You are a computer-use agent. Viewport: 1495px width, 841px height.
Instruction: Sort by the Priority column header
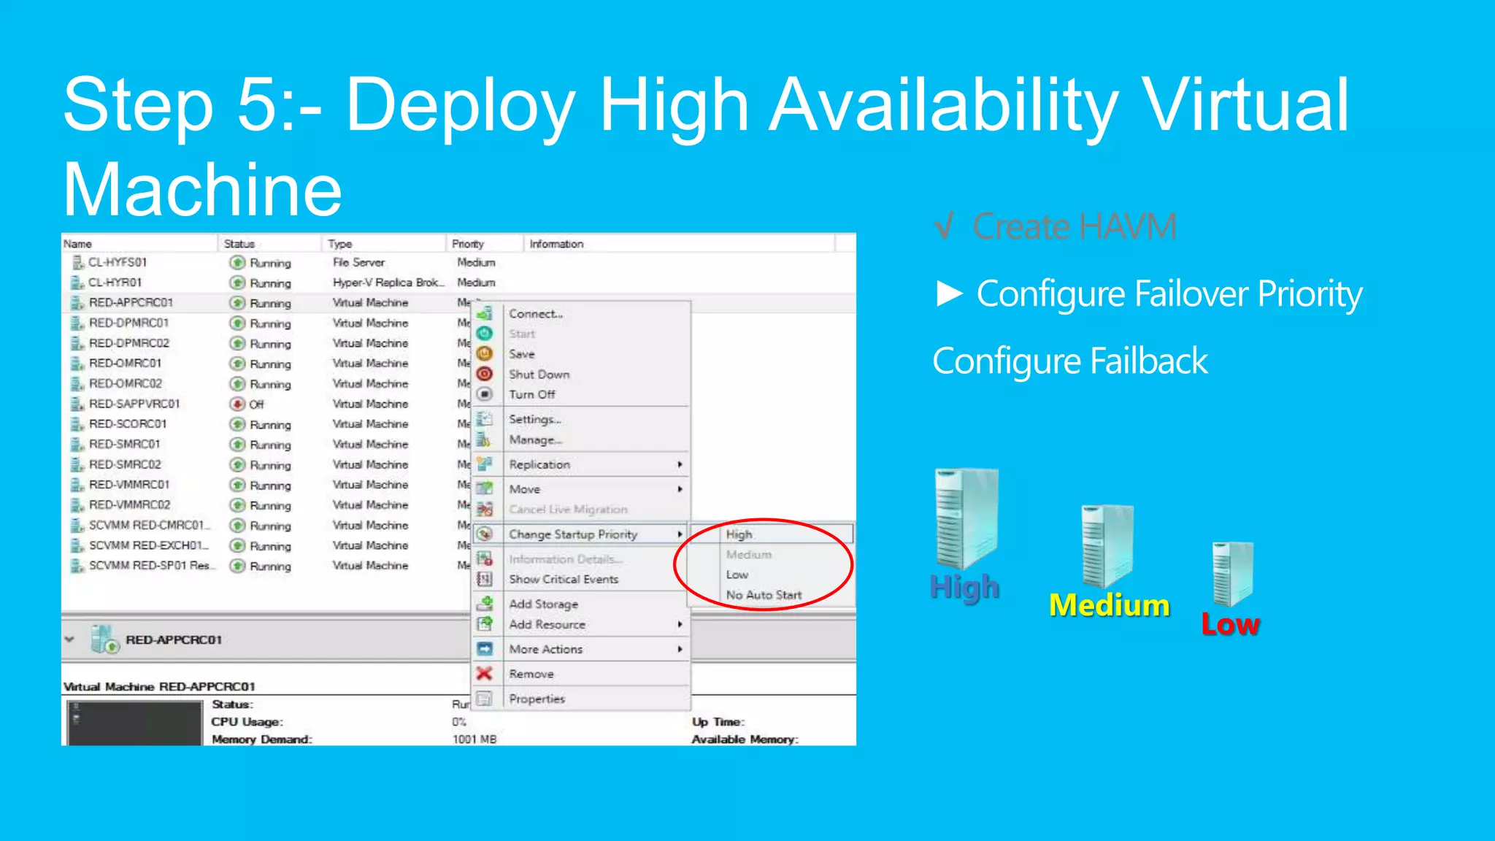(485, 243)
